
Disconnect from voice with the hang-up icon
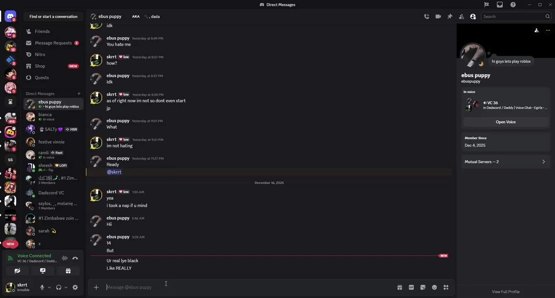75,258
